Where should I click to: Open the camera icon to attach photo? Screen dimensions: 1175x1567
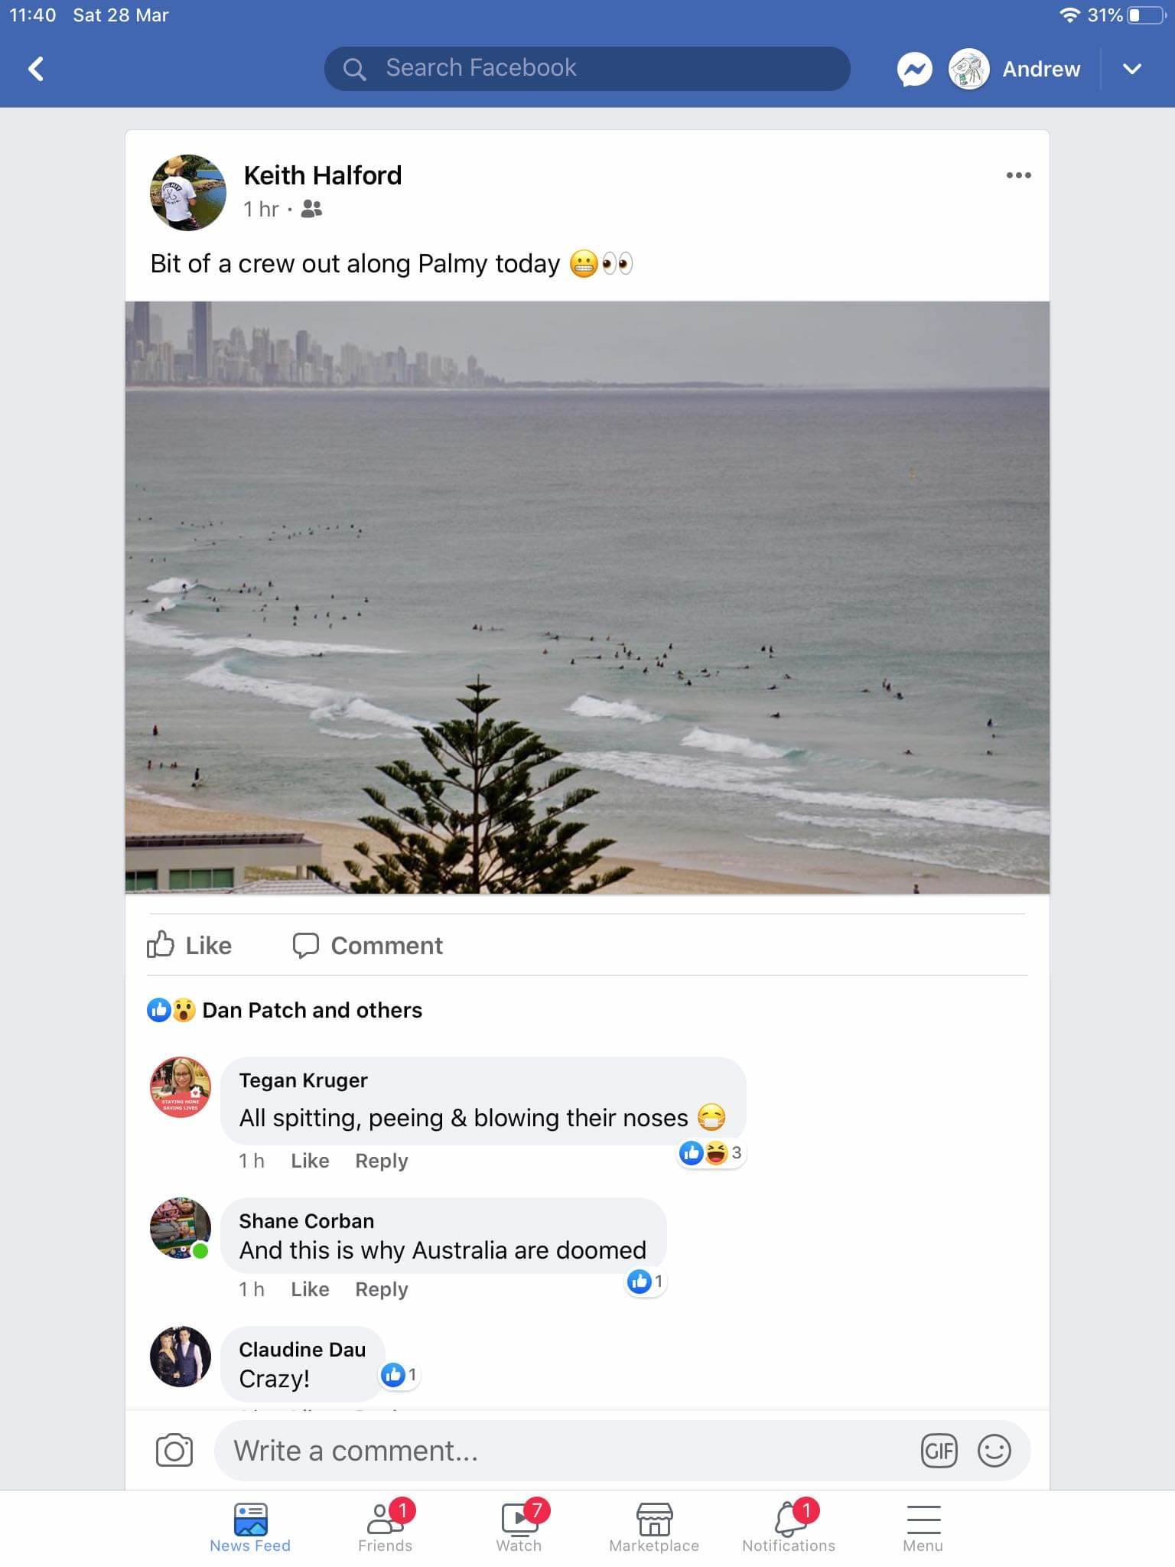[174, 1450]
